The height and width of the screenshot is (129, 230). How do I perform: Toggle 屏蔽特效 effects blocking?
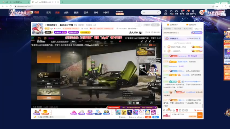[x=198, y=110]
